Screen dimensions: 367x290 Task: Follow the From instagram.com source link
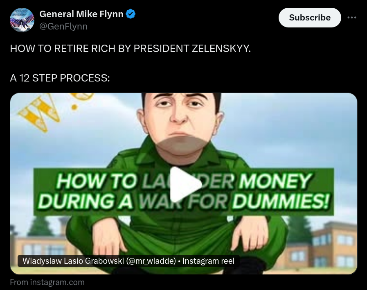tap(47, 282)
